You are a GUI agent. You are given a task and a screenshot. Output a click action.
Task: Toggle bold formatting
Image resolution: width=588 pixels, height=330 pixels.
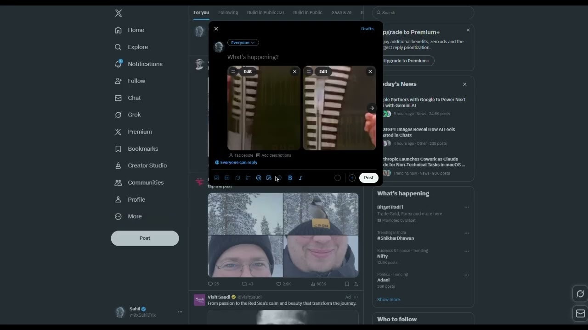coord(290,178)
